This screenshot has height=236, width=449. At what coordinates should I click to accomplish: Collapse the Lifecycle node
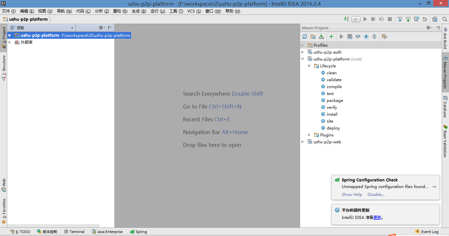pos(309,66)
